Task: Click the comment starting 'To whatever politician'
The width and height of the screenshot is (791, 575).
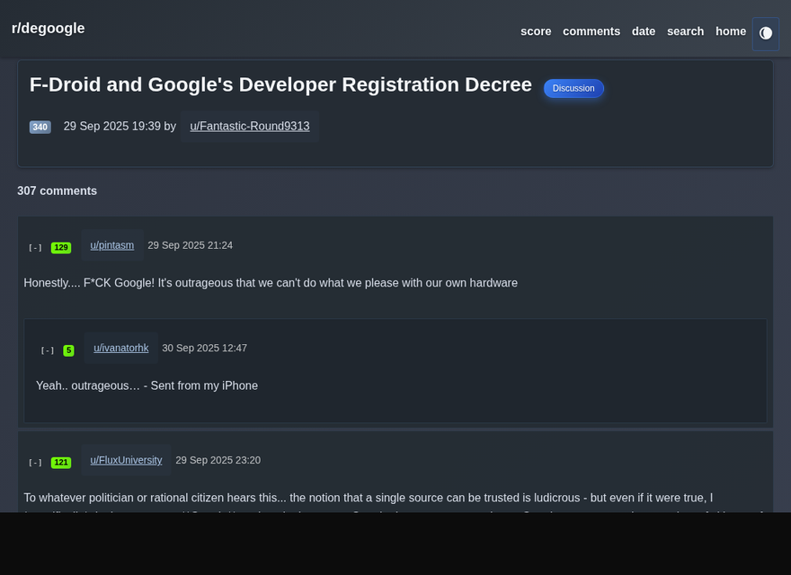Action: click(x=369, y=498)
